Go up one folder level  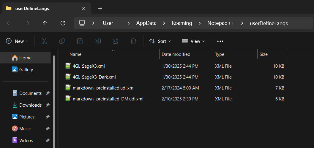point(45,23)
